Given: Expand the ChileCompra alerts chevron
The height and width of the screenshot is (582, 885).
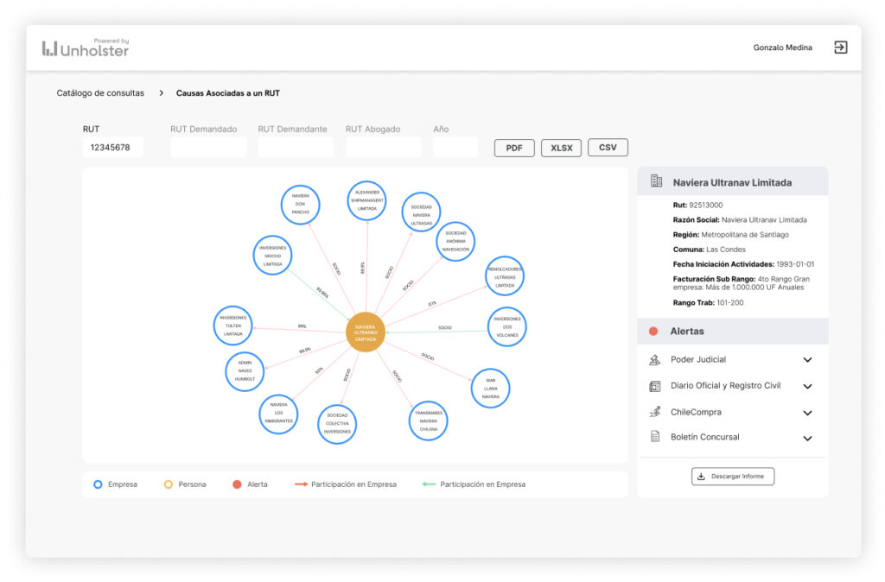Looking at the screenshot, I should [x=807, y=413].
